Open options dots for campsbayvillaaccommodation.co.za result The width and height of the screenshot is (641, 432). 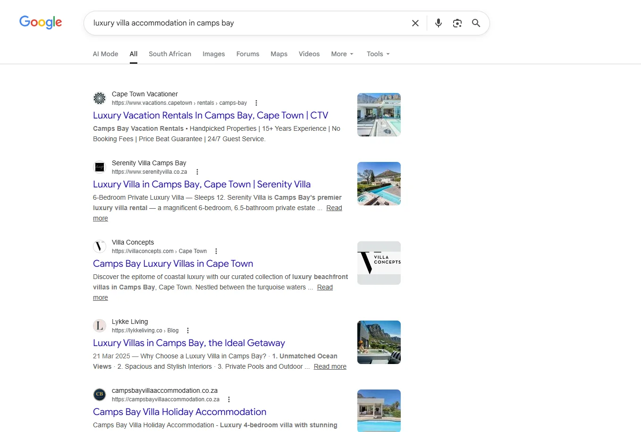pos(229,399)
